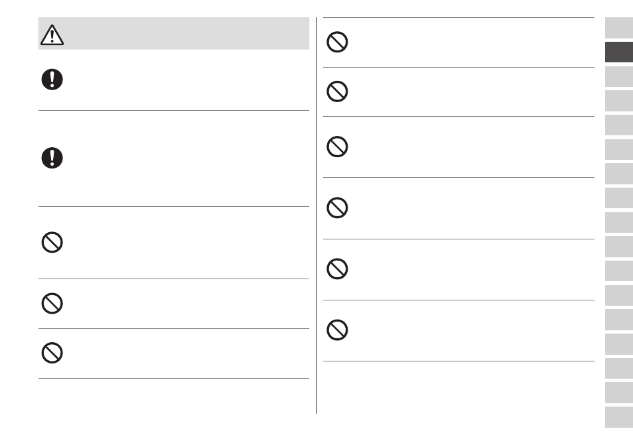Image resolution: width=633 pixels, height=445 pixels.
Task: Click the second prohibition icon in right column
Action: (x=337, y=92)
